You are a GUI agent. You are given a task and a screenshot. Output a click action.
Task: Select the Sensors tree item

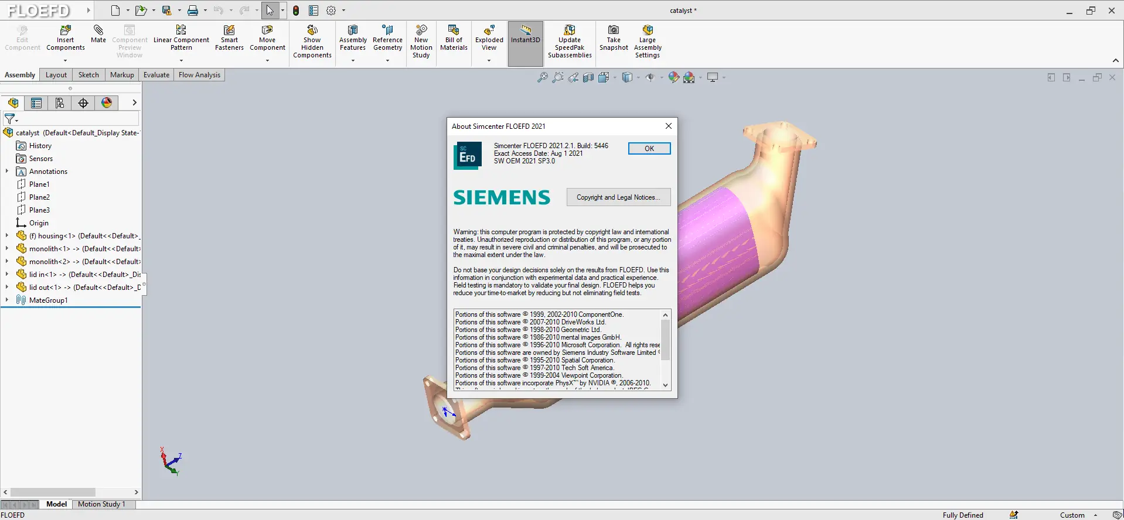[41, 159]
